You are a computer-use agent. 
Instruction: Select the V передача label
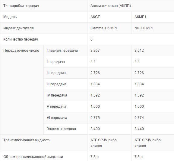56,107
